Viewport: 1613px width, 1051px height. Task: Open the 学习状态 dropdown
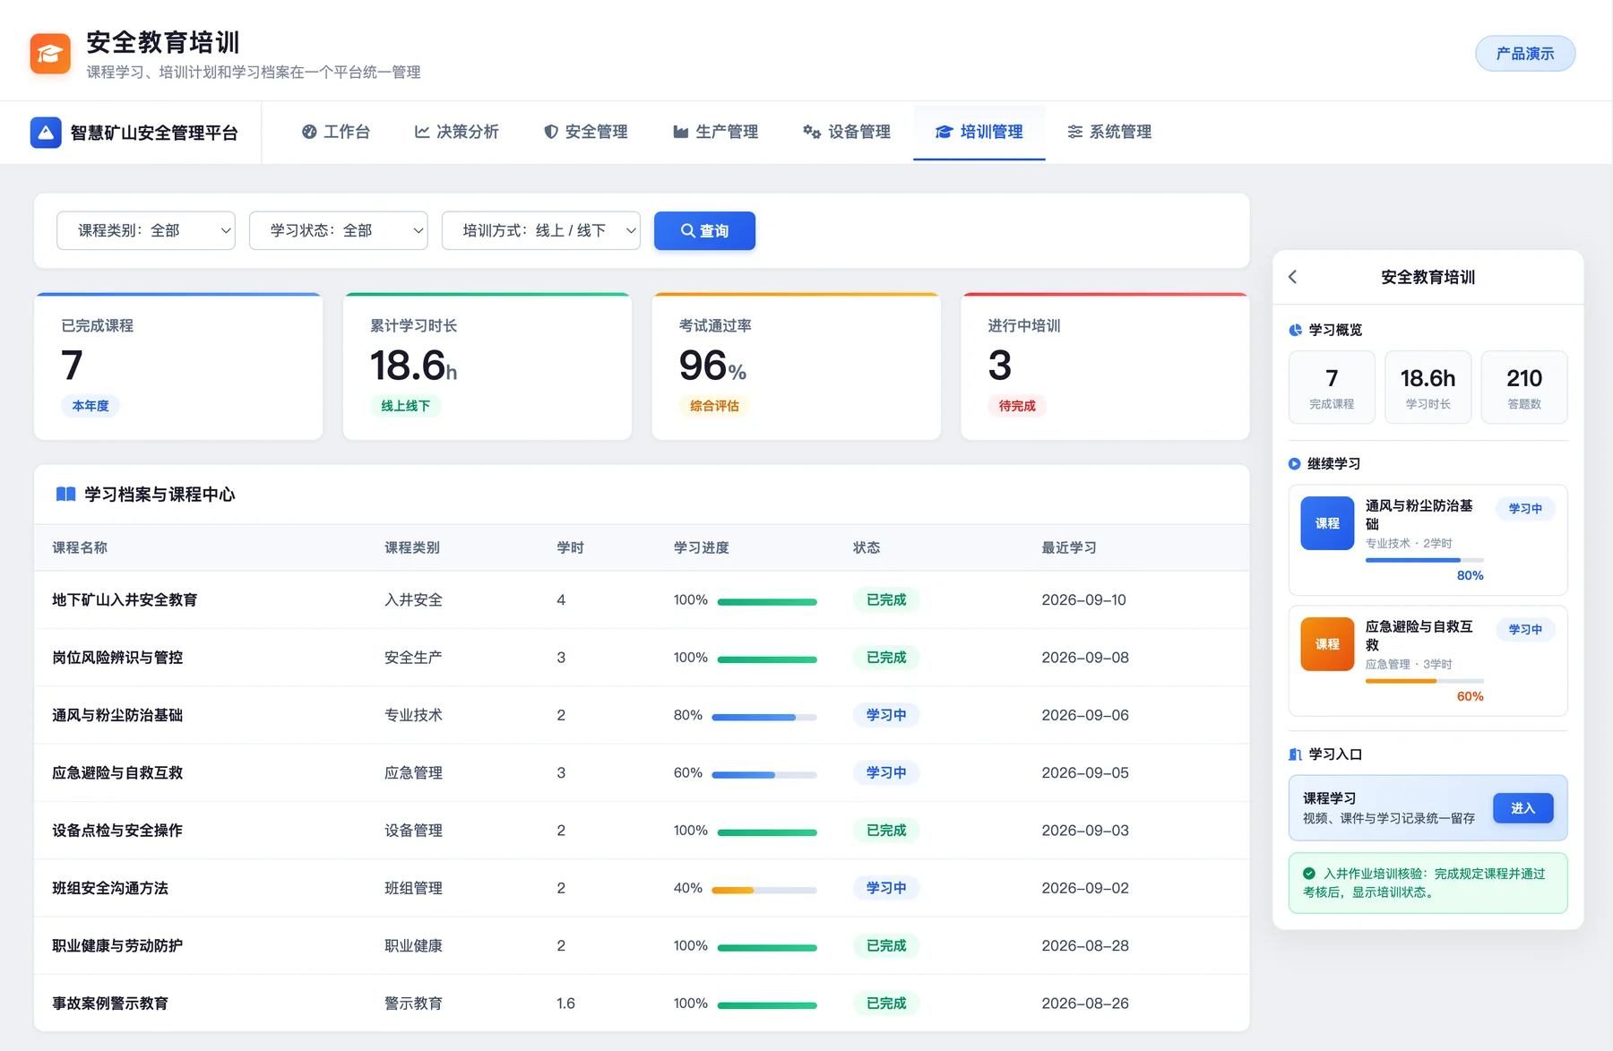point(339,230)
